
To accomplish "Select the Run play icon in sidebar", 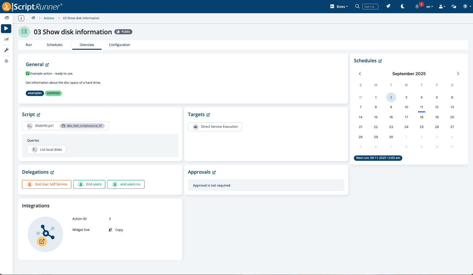I will pyautogui.click(x=6, y=29).
